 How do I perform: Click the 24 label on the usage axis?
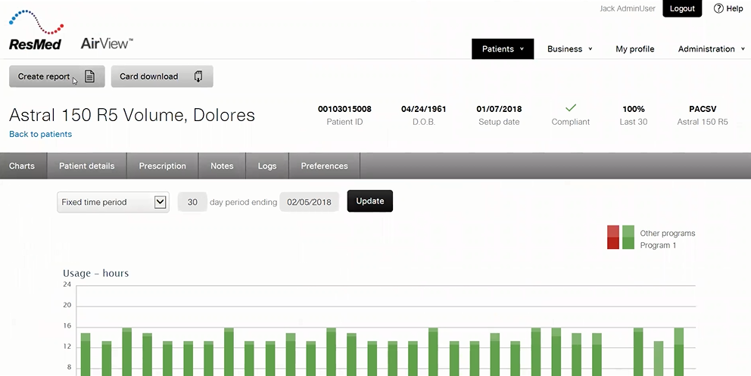(67, 284)
